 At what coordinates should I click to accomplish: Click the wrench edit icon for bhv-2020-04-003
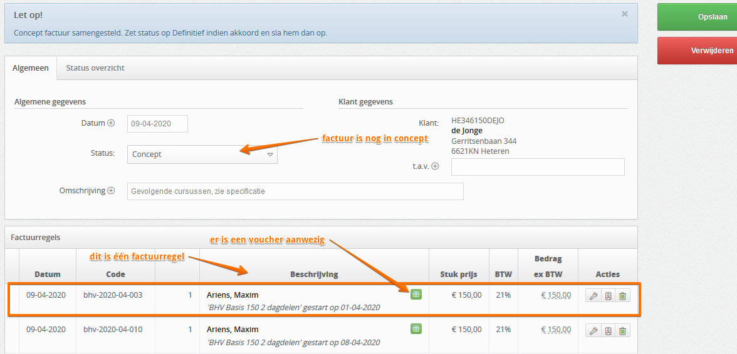[593, 296]
